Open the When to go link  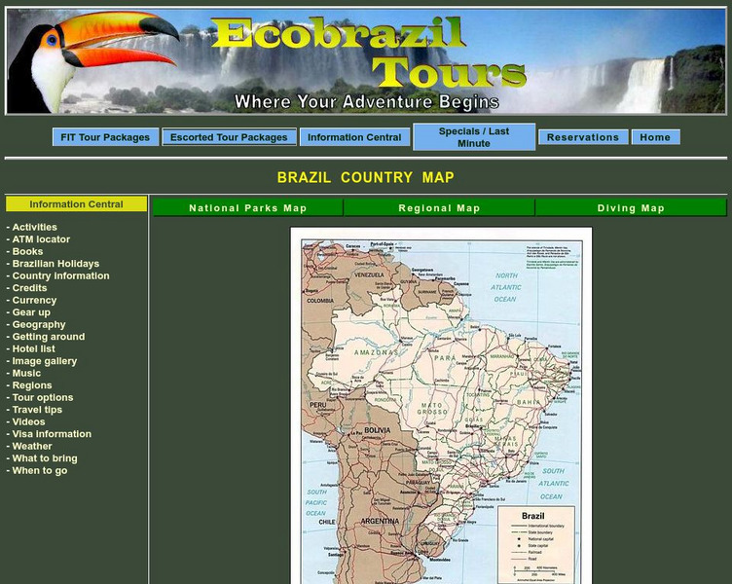(40, 469)
